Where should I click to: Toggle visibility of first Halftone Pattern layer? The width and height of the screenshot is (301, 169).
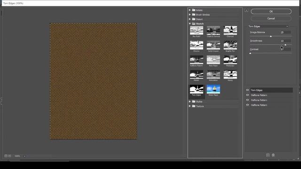[x=247, y=95]
